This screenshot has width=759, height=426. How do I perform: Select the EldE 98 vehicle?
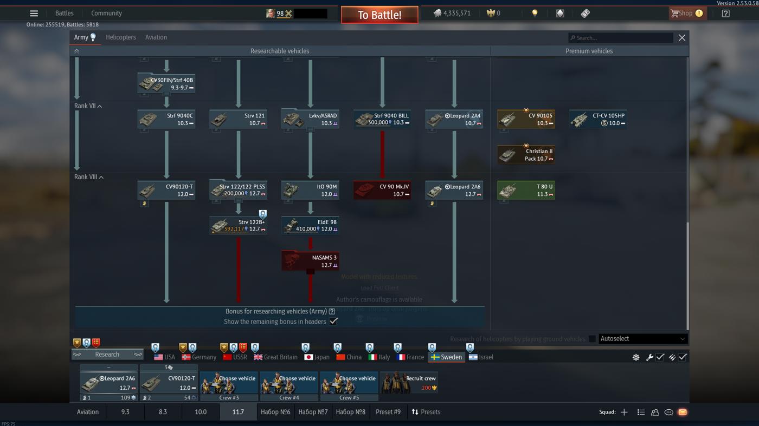point(310,225)
